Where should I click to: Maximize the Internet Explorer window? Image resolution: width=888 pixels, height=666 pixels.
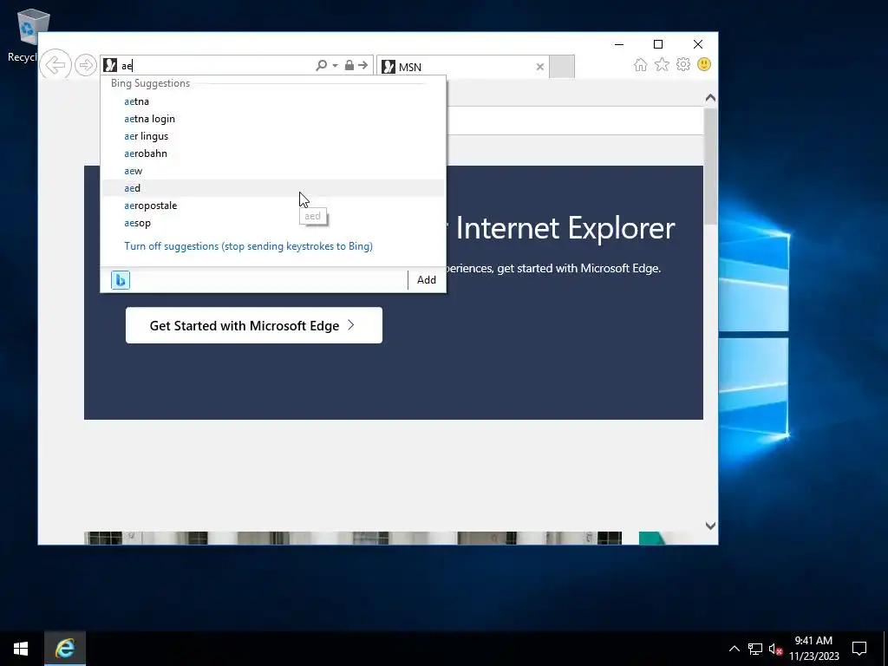pyautogui.click(x=658, y=44)
